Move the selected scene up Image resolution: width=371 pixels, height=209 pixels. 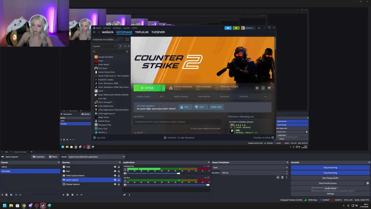pos(16,195)
